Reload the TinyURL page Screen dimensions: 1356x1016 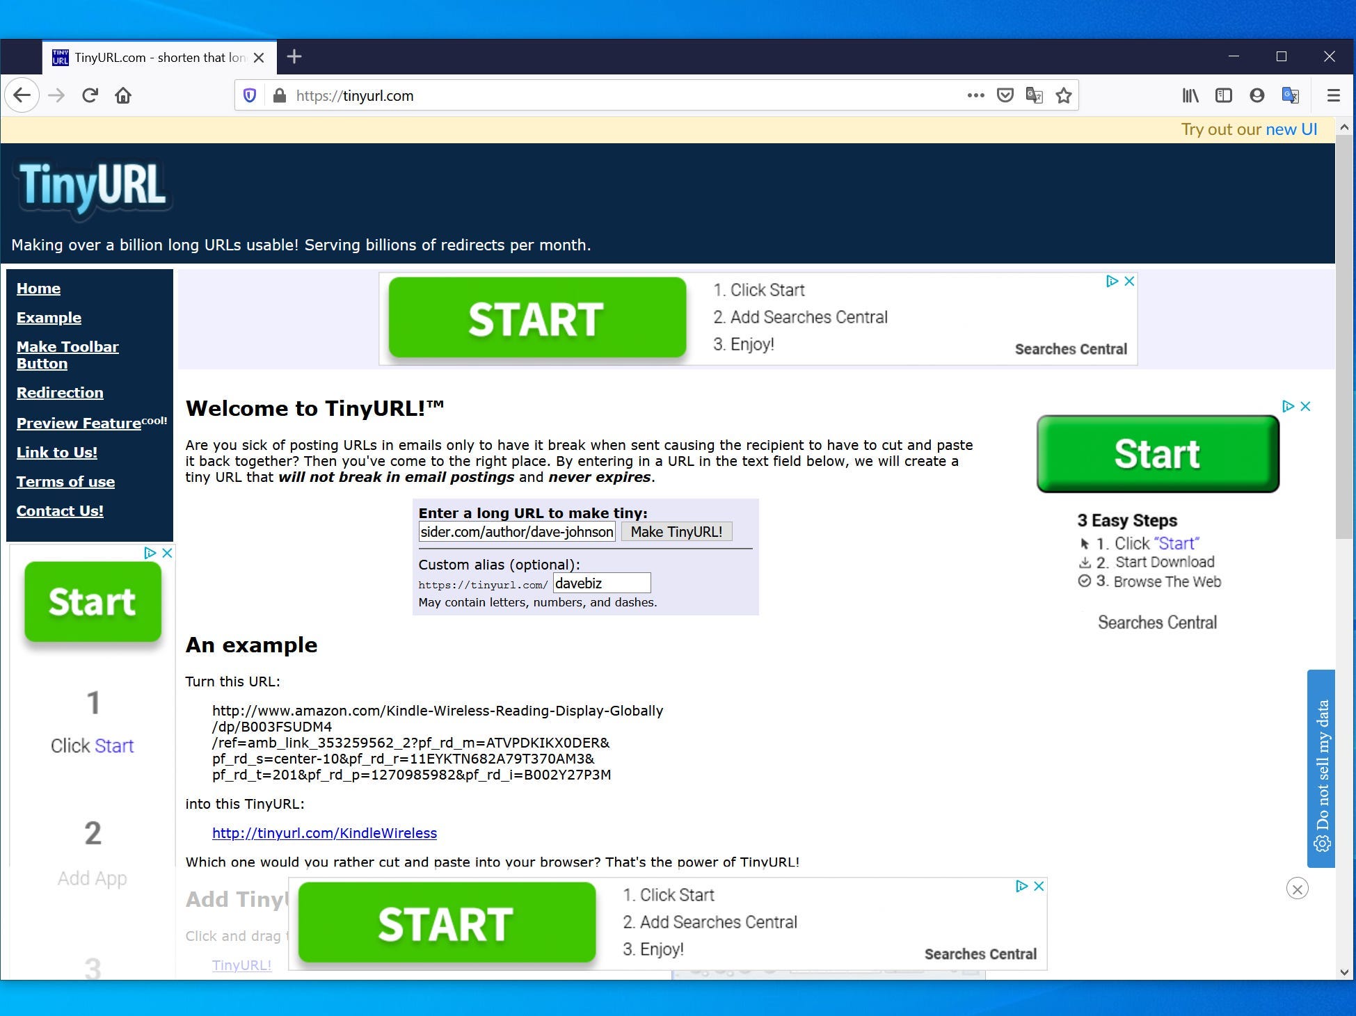[90, 95]
